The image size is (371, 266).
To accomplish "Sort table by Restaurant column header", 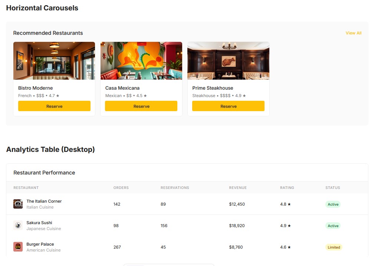I will (26, 188).
